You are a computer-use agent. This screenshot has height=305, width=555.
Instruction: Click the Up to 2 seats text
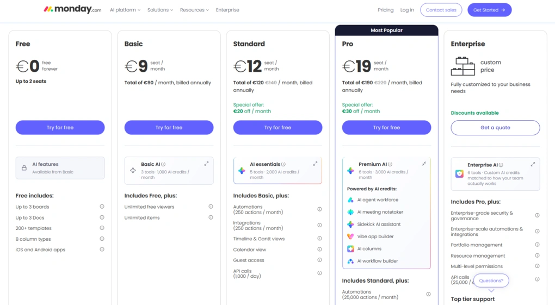pos(31,82)
